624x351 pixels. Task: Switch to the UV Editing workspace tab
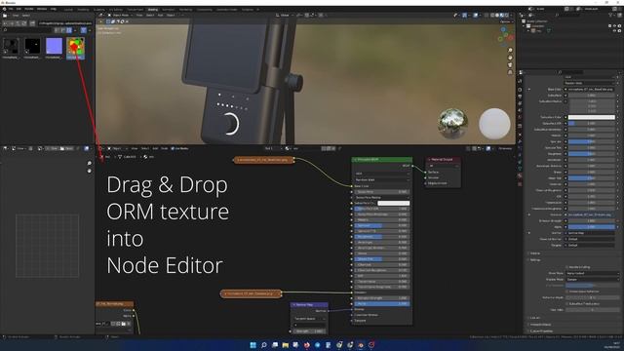point(115,9)
